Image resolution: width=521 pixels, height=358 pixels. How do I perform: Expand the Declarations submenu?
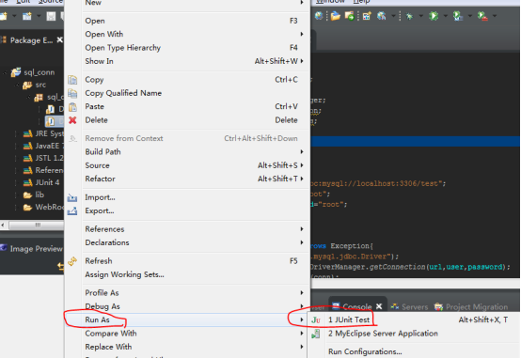pyautogui.click(x=302, y=242)
